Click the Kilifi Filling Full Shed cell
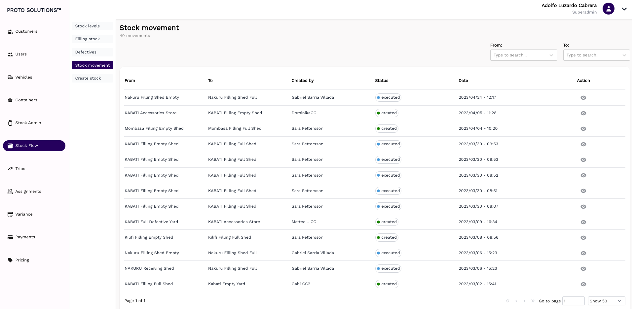Image resolution: width=632 pixels, height=309 pixels. pyautogui.click(x=230, y=237)
